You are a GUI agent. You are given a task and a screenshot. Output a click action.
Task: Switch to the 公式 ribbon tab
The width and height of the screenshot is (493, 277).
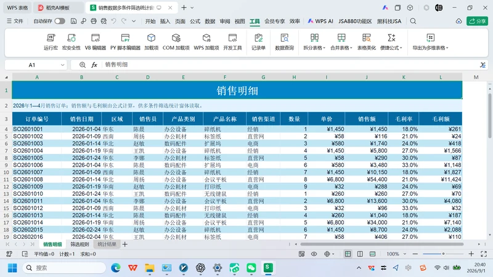195,21
